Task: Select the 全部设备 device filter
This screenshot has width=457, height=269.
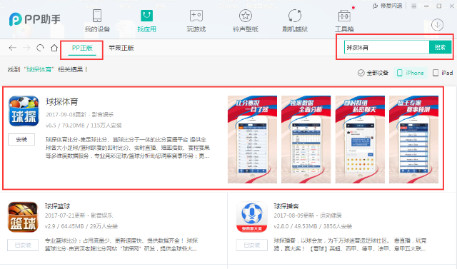Action: coord(373,73)
